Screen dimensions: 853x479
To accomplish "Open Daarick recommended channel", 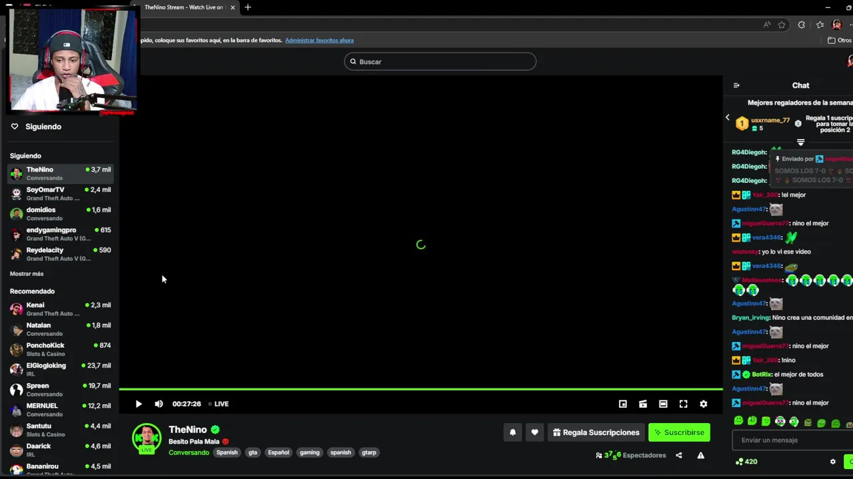I will pyautogui.click(x=61, y=450).
